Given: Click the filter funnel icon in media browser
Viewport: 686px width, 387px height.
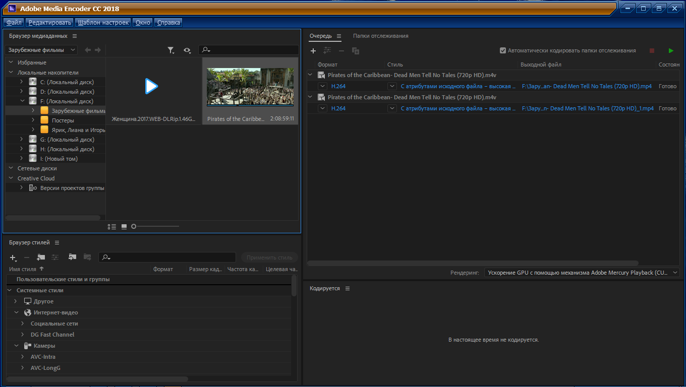Looking at the screenshot, I should [171, 50].
